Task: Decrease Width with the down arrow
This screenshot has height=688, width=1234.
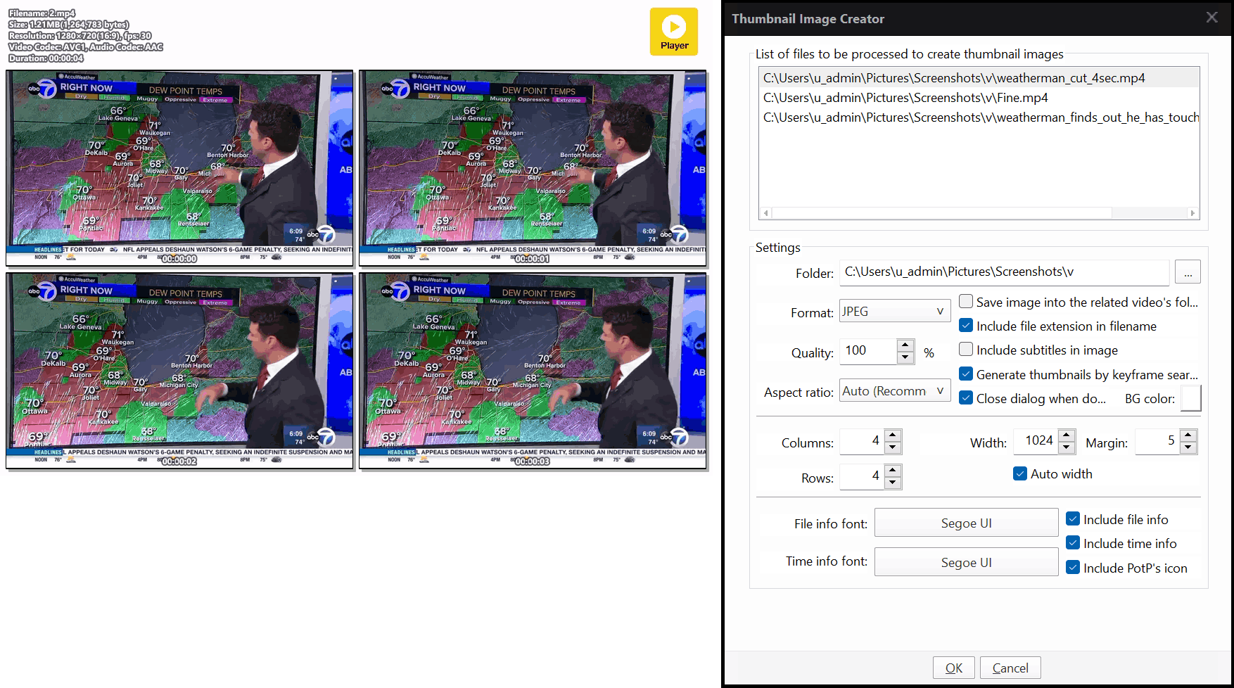Action: tap(1067, 448)
